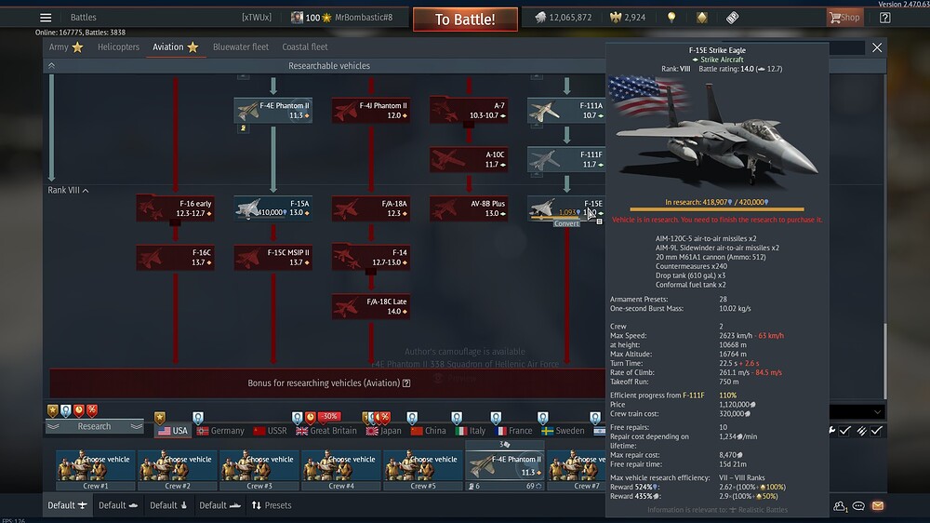Toggle the auto-repair checkbox beside the wrench
The image size is (930, 523).
(x=845, y=430)
